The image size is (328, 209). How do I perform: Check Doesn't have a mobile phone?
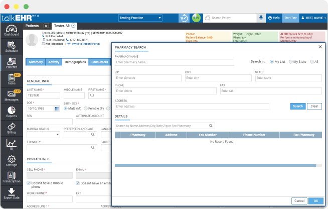[29, 183]
